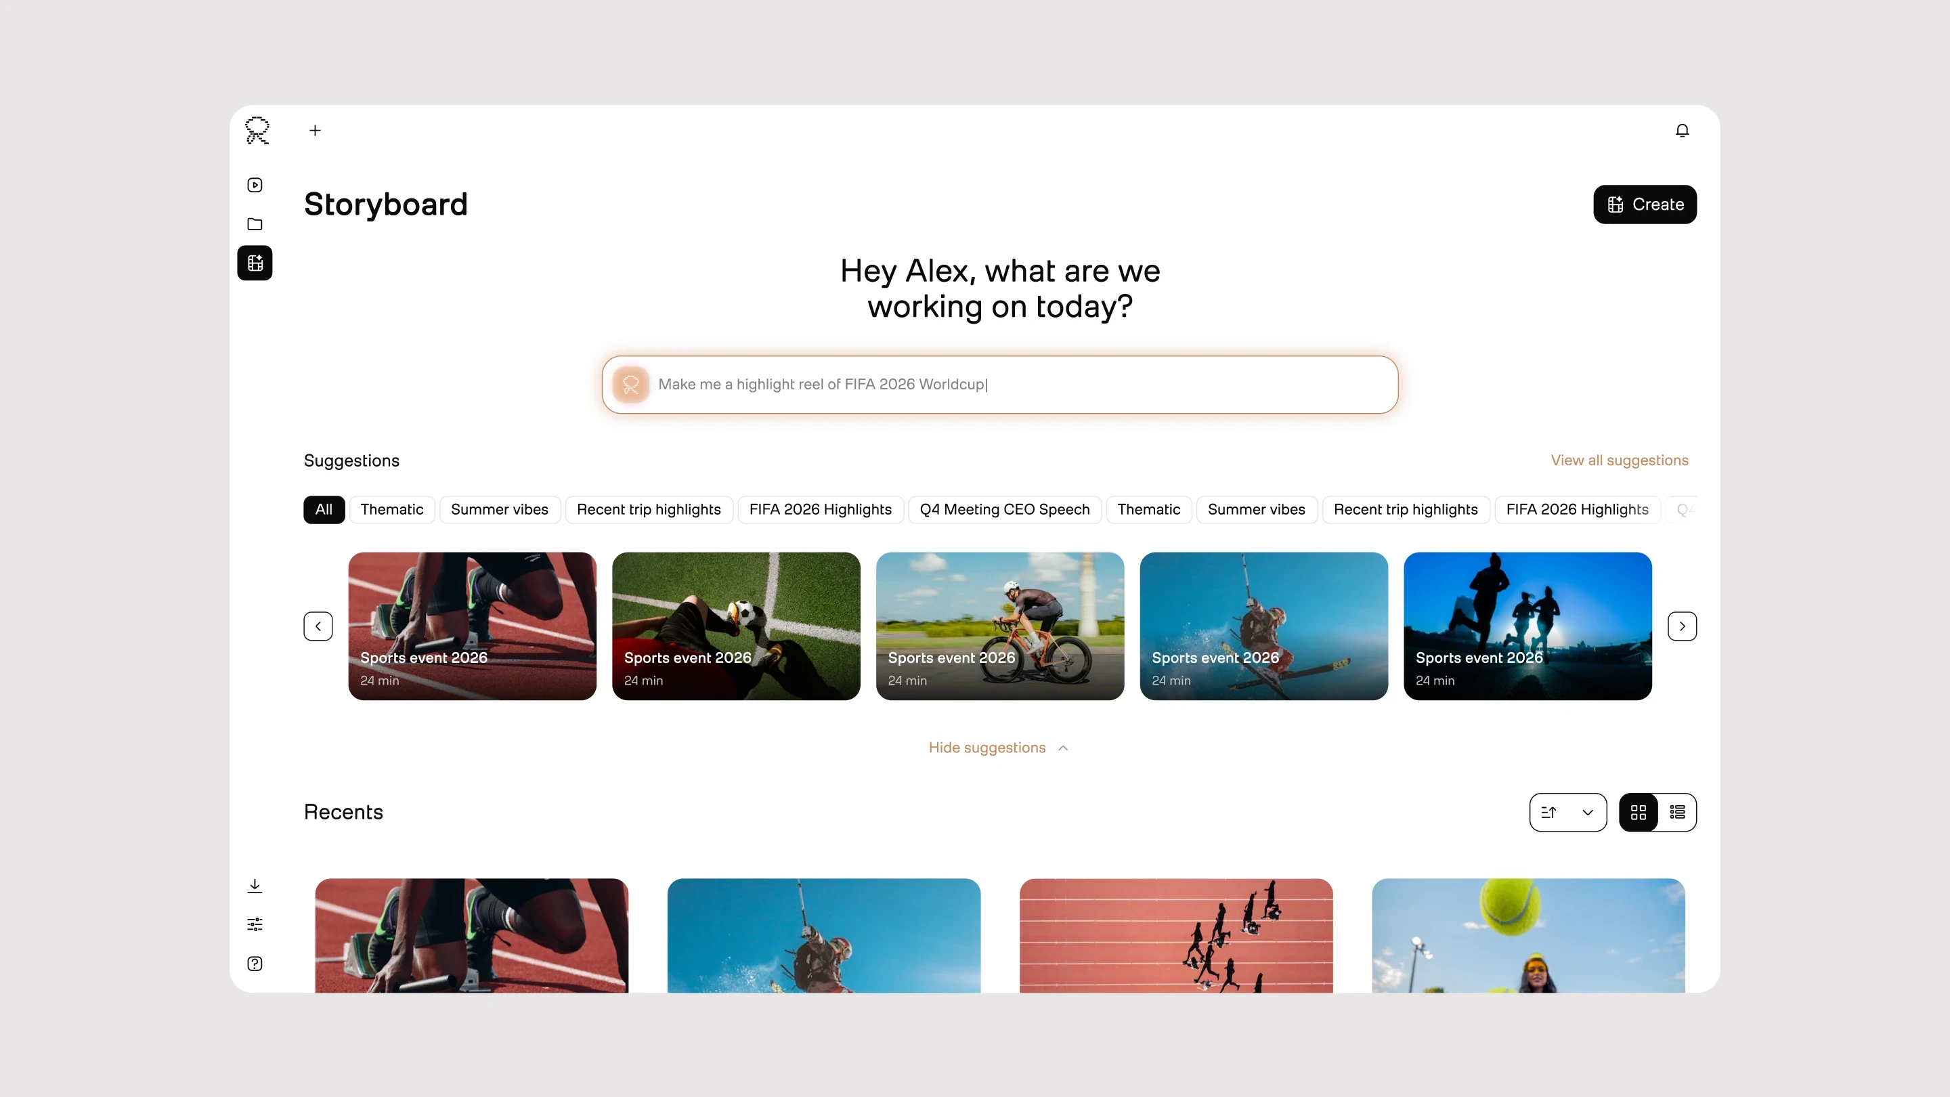Click the plus icon to add new
The width and height of the screenshot is (1950, 1097).
(315, 130)
